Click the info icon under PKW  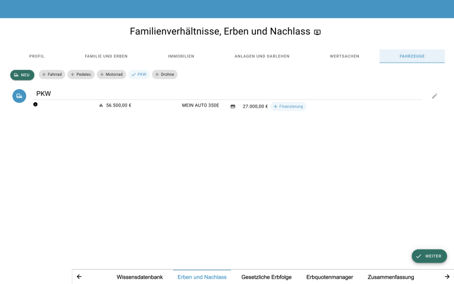[35, 104]
